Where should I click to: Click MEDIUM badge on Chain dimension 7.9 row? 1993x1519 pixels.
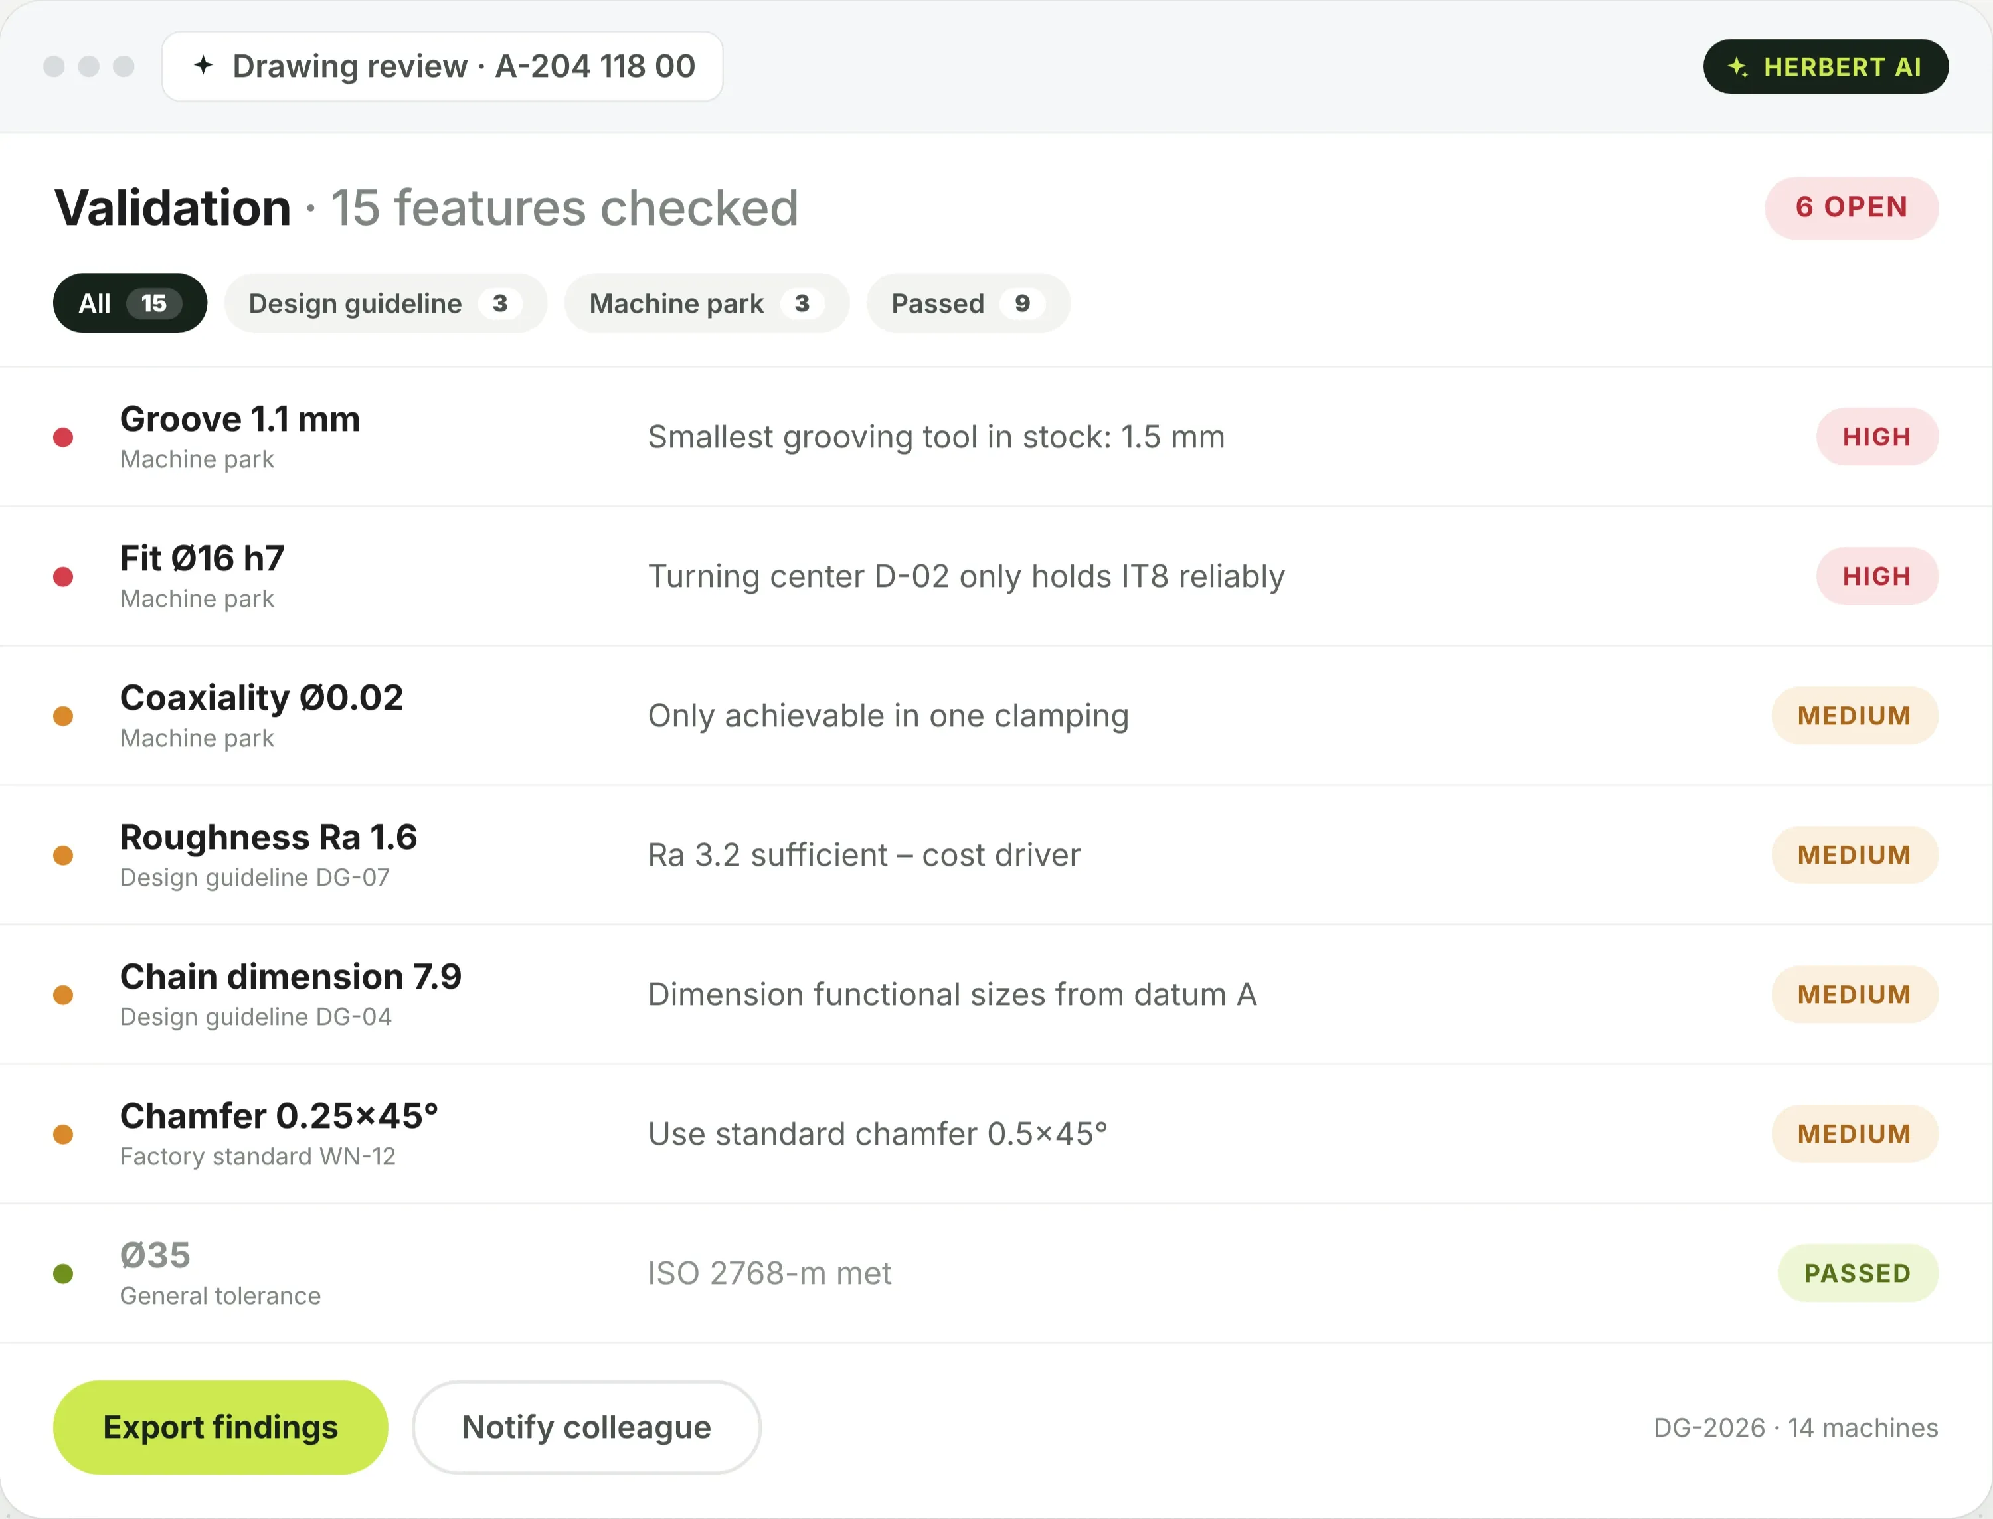tap(1854, 994)
